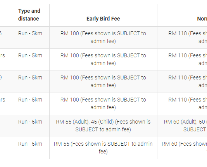Screen dimensions: 207x167
Task: Click the fourth RM 100 early bird fee cell
Action: [x=103, y=104]
